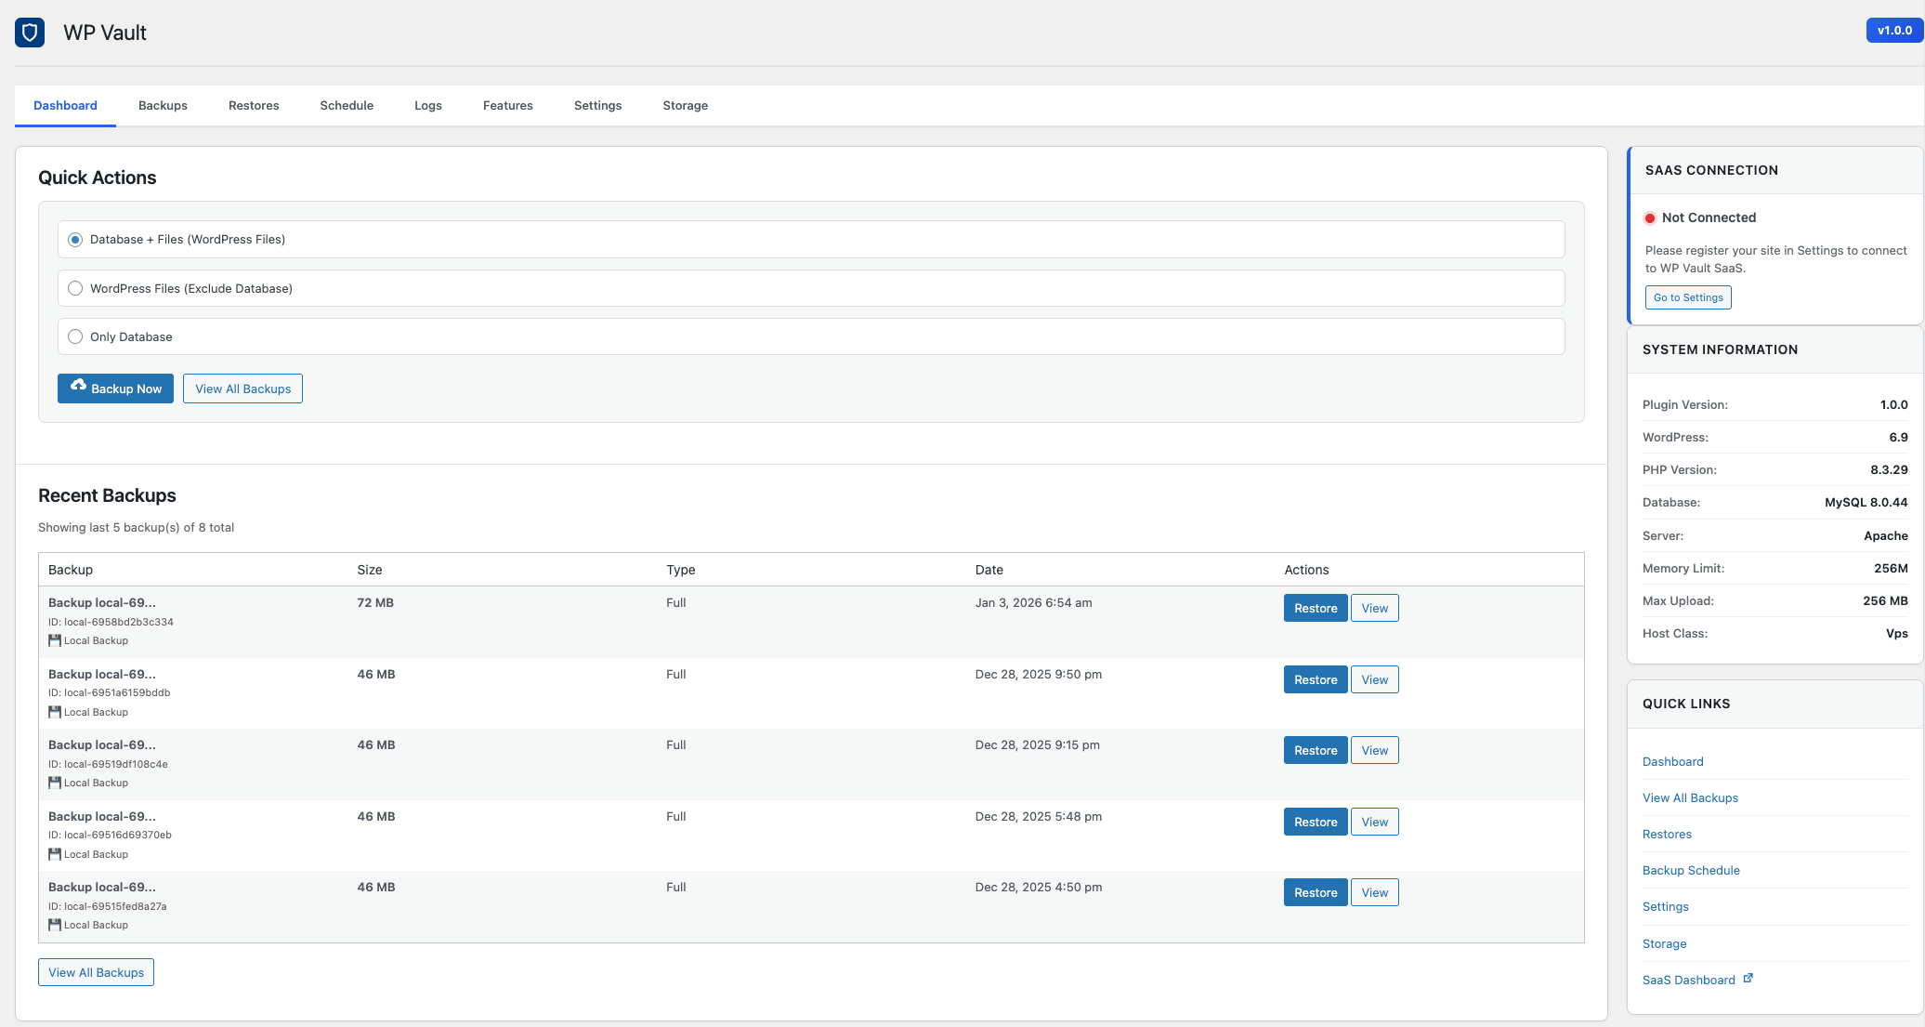Click the floppy icon for backup local-6958bd2b3c334

click(x=55, y=640)
